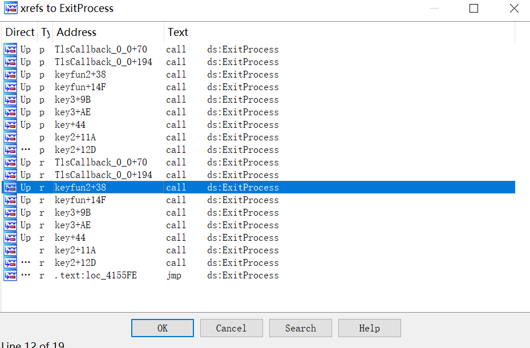The width and height of the screenshot is (530, 348).
Task: Click the icon of highlighted r-type keyfun2+38 row
Action: 10,187
